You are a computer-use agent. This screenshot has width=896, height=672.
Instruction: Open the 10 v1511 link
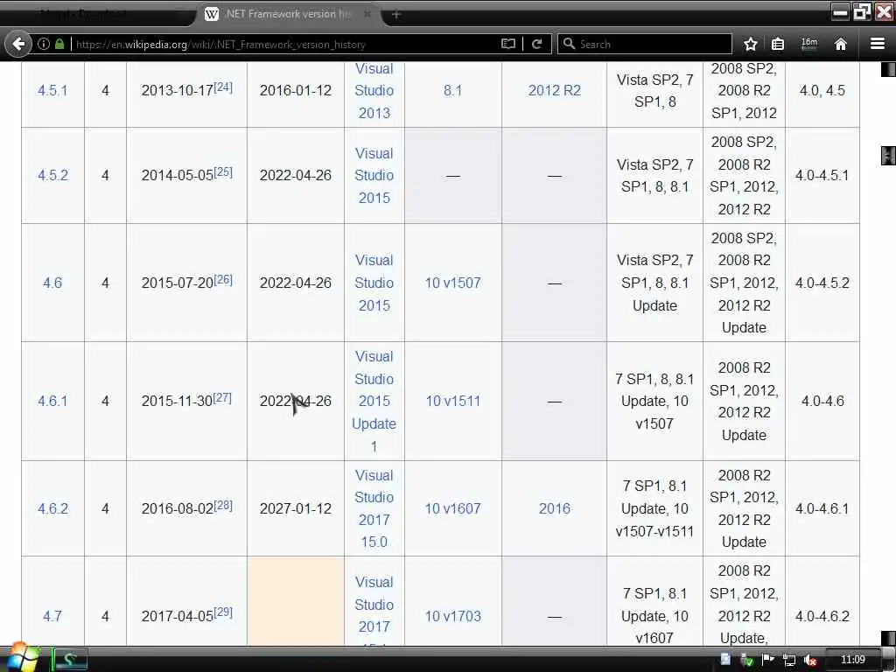(x=452, y=401)
